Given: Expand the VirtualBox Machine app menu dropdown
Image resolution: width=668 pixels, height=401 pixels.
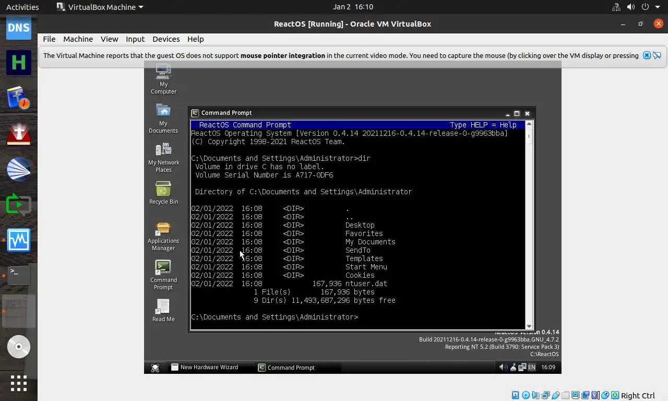Looking at the screenshot, I should (x=99, y=7).
